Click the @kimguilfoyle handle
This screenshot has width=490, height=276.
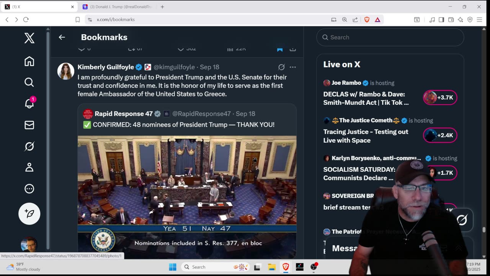174,67
